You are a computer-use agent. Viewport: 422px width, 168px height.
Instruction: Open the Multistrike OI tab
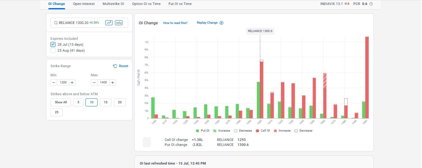(x=113, y=4)
